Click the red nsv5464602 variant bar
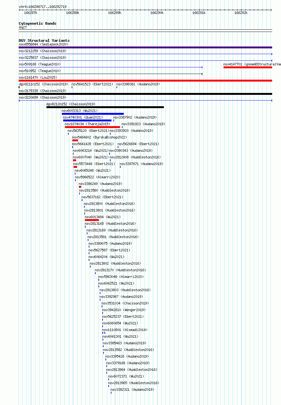Viewport: 281px width, 405px height. click(75, 140)
